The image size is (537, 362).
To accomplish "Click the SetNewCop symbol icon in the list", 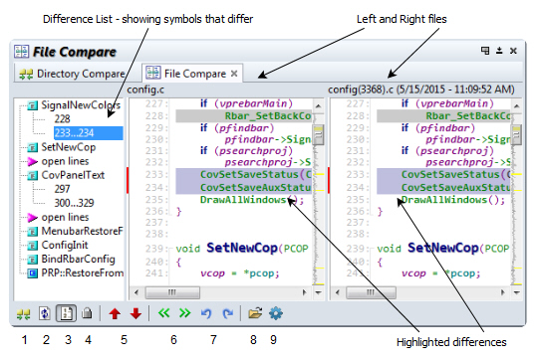I will point(33,147).
